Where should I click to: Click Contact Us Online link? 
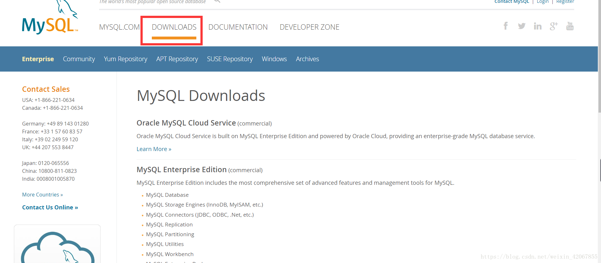point(50,207)
